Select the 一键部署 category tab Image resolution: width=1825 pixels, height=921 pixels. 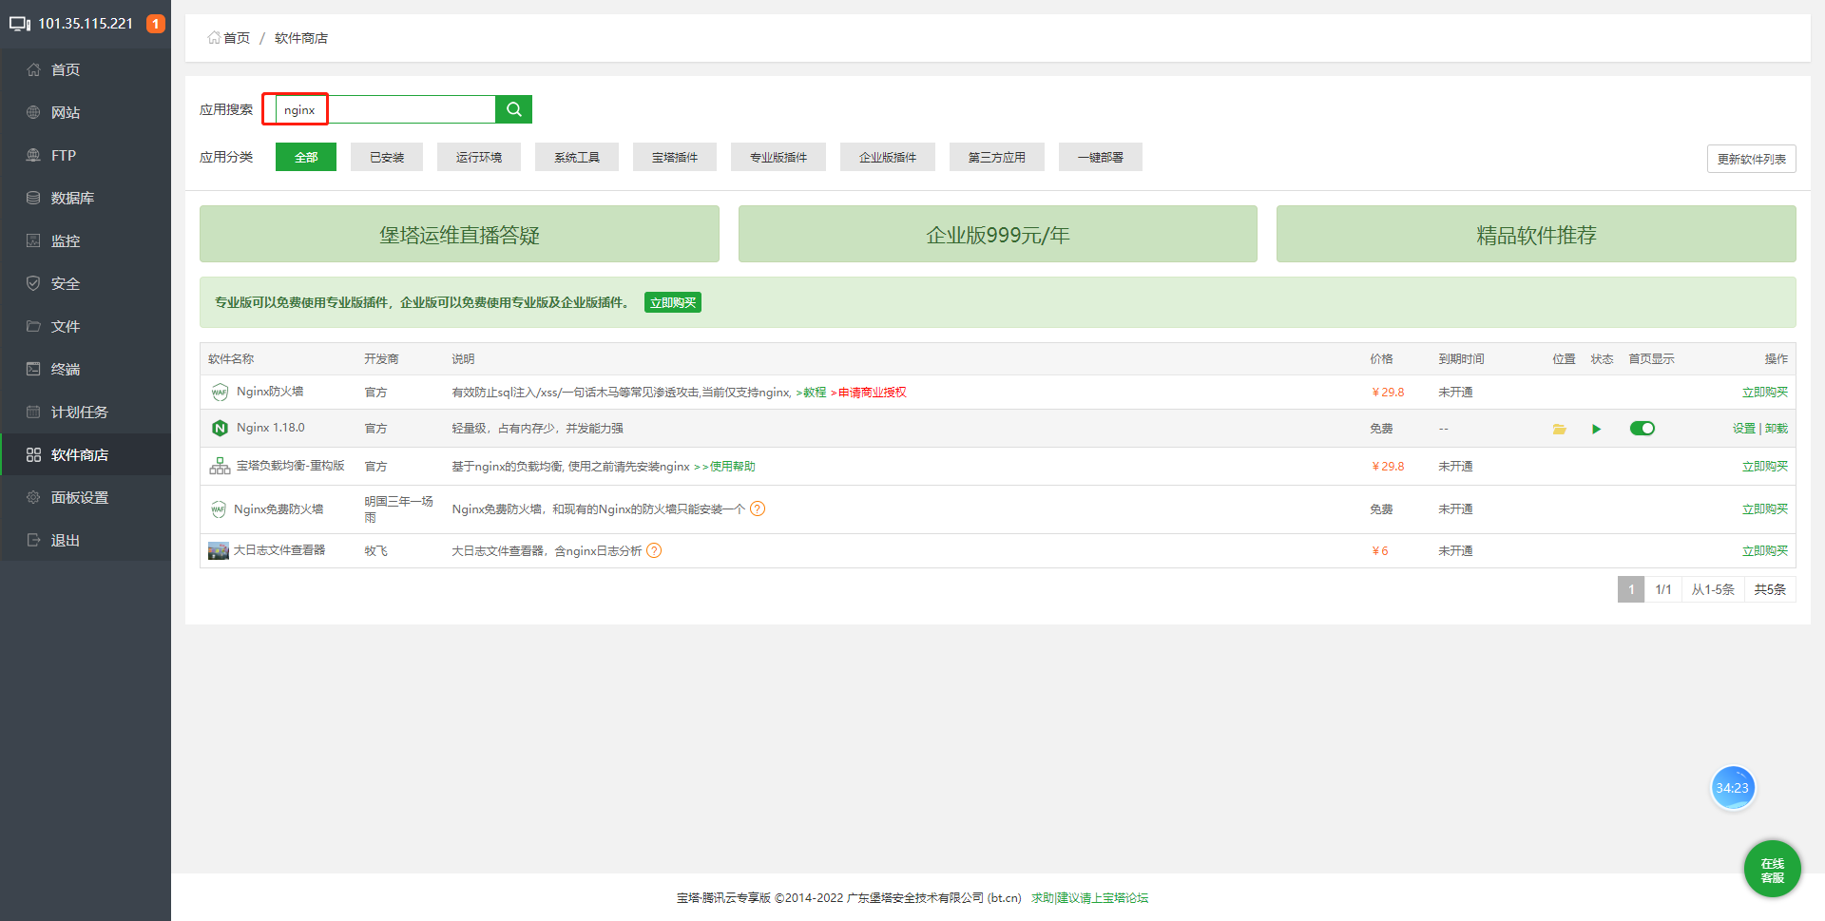tap(1101, 157)
